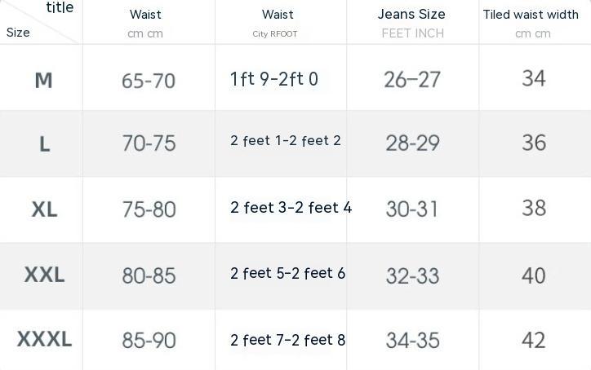
Task: Select the XL size row label
Action: (x=44, y=209)
